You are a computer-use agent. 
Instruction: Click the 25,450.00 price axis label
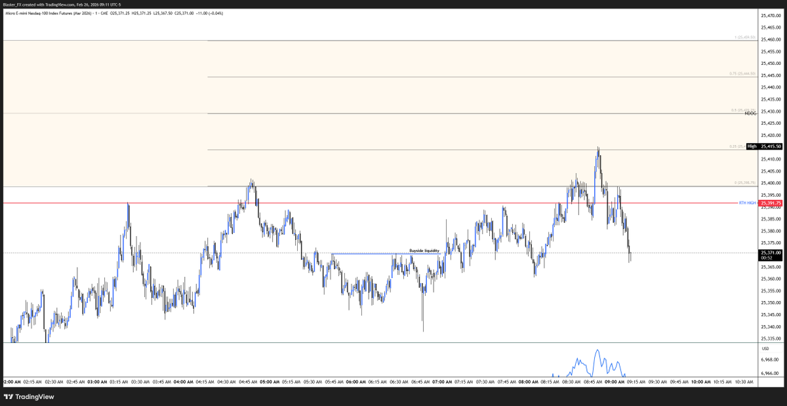(x=770, y=63)
